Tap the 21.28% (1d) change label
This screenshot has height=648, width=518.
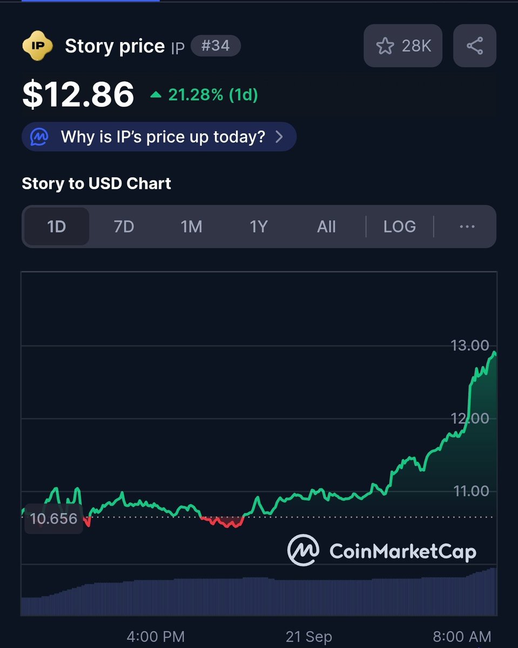pyautogui.click(x=213, y=95)
